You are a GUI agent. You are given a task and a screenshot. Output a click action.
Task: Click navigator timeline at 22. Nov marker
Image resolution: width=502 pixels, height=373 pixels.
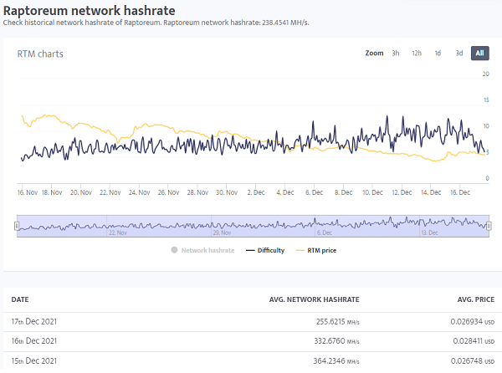[x=117, y=232]
